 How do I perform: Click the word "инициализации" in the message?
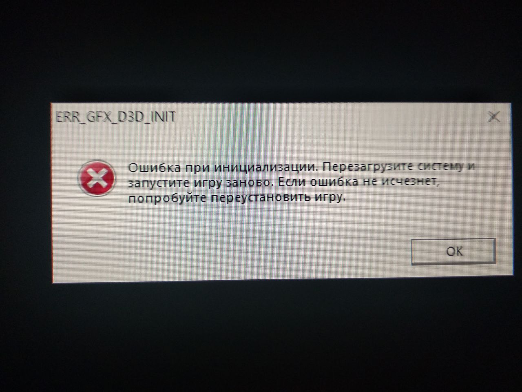[x=265, y=167]
